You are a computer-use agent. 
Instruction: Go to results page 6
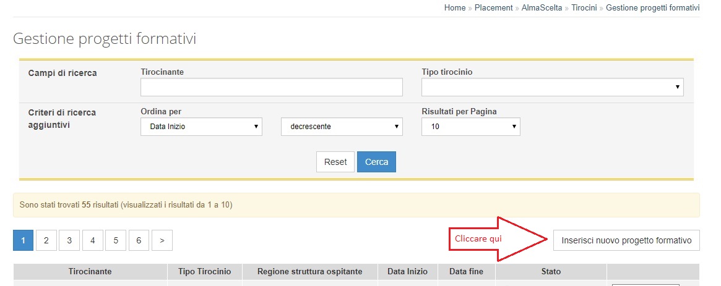coord(139,240)
